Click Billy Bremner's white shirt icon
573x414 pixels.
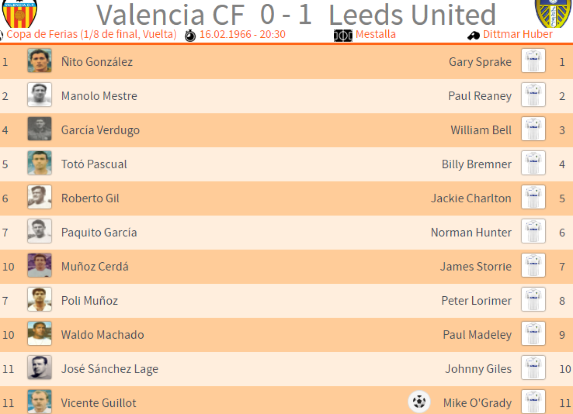click(x=533, y=164)
